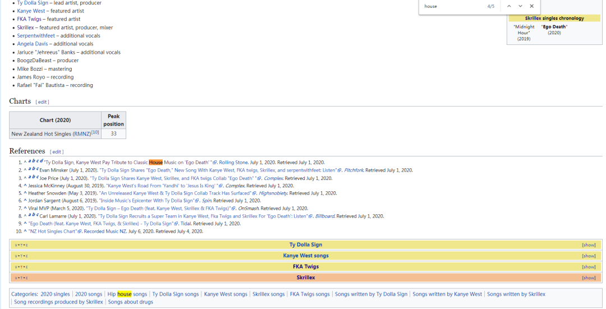
Task: Open Serpentwithfeet link in personnel list
Action: click(x=36, y=35)
